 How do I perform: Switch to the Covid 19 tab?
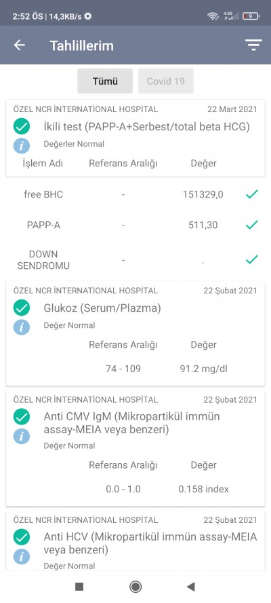tap(166, 81)
